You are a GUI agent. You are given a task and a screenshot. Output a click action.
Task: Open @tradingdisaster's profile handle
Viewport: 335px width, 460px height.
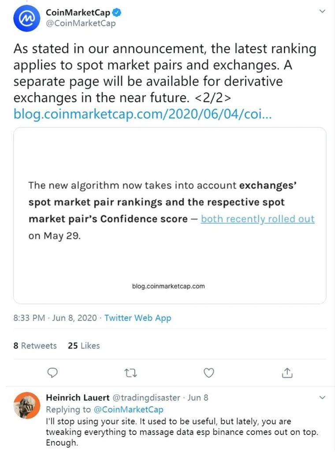pyautogui.click(x=147, y=397)
